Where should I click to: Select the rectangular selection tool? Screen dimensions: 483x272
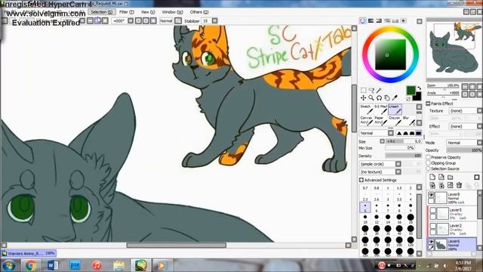pos(364,90)
